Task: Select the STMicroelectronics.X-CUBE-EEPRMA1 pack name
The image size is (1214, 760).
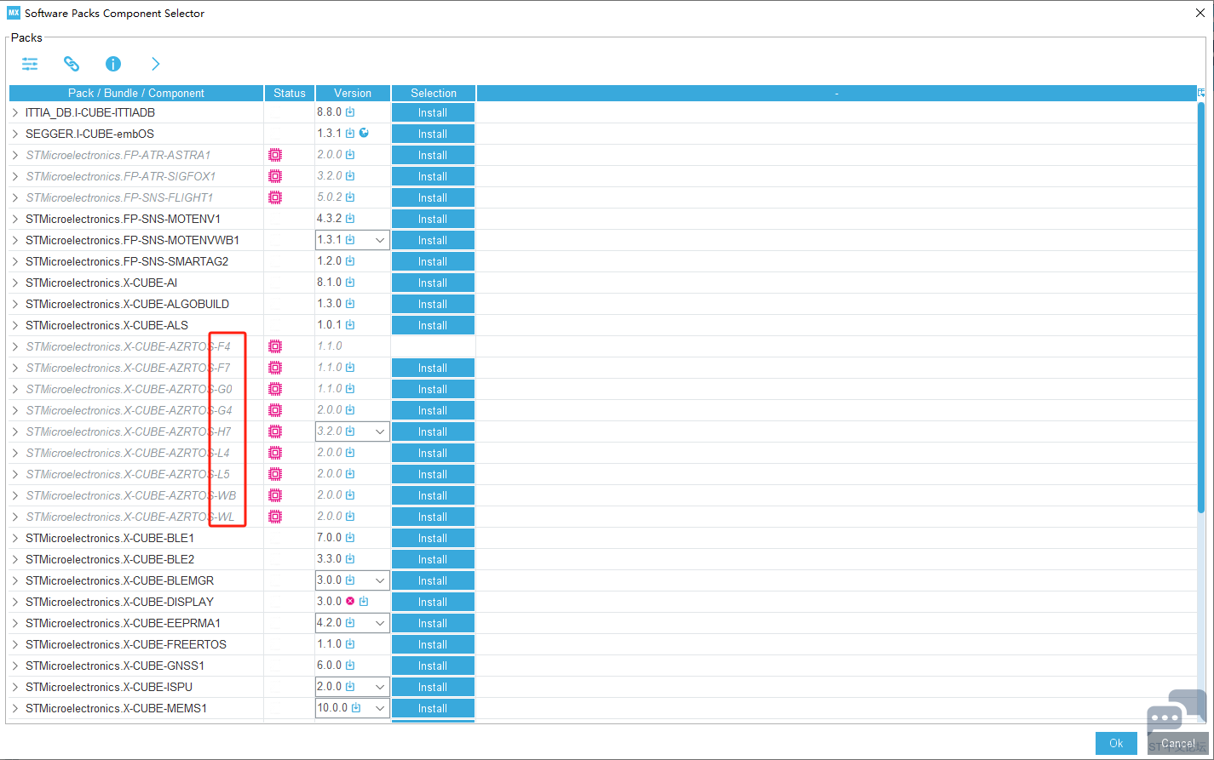Action: [123, 623]
